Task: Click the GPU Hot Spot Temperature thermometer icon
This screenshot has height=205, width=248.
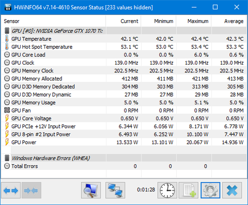Action: coord(7,46)
